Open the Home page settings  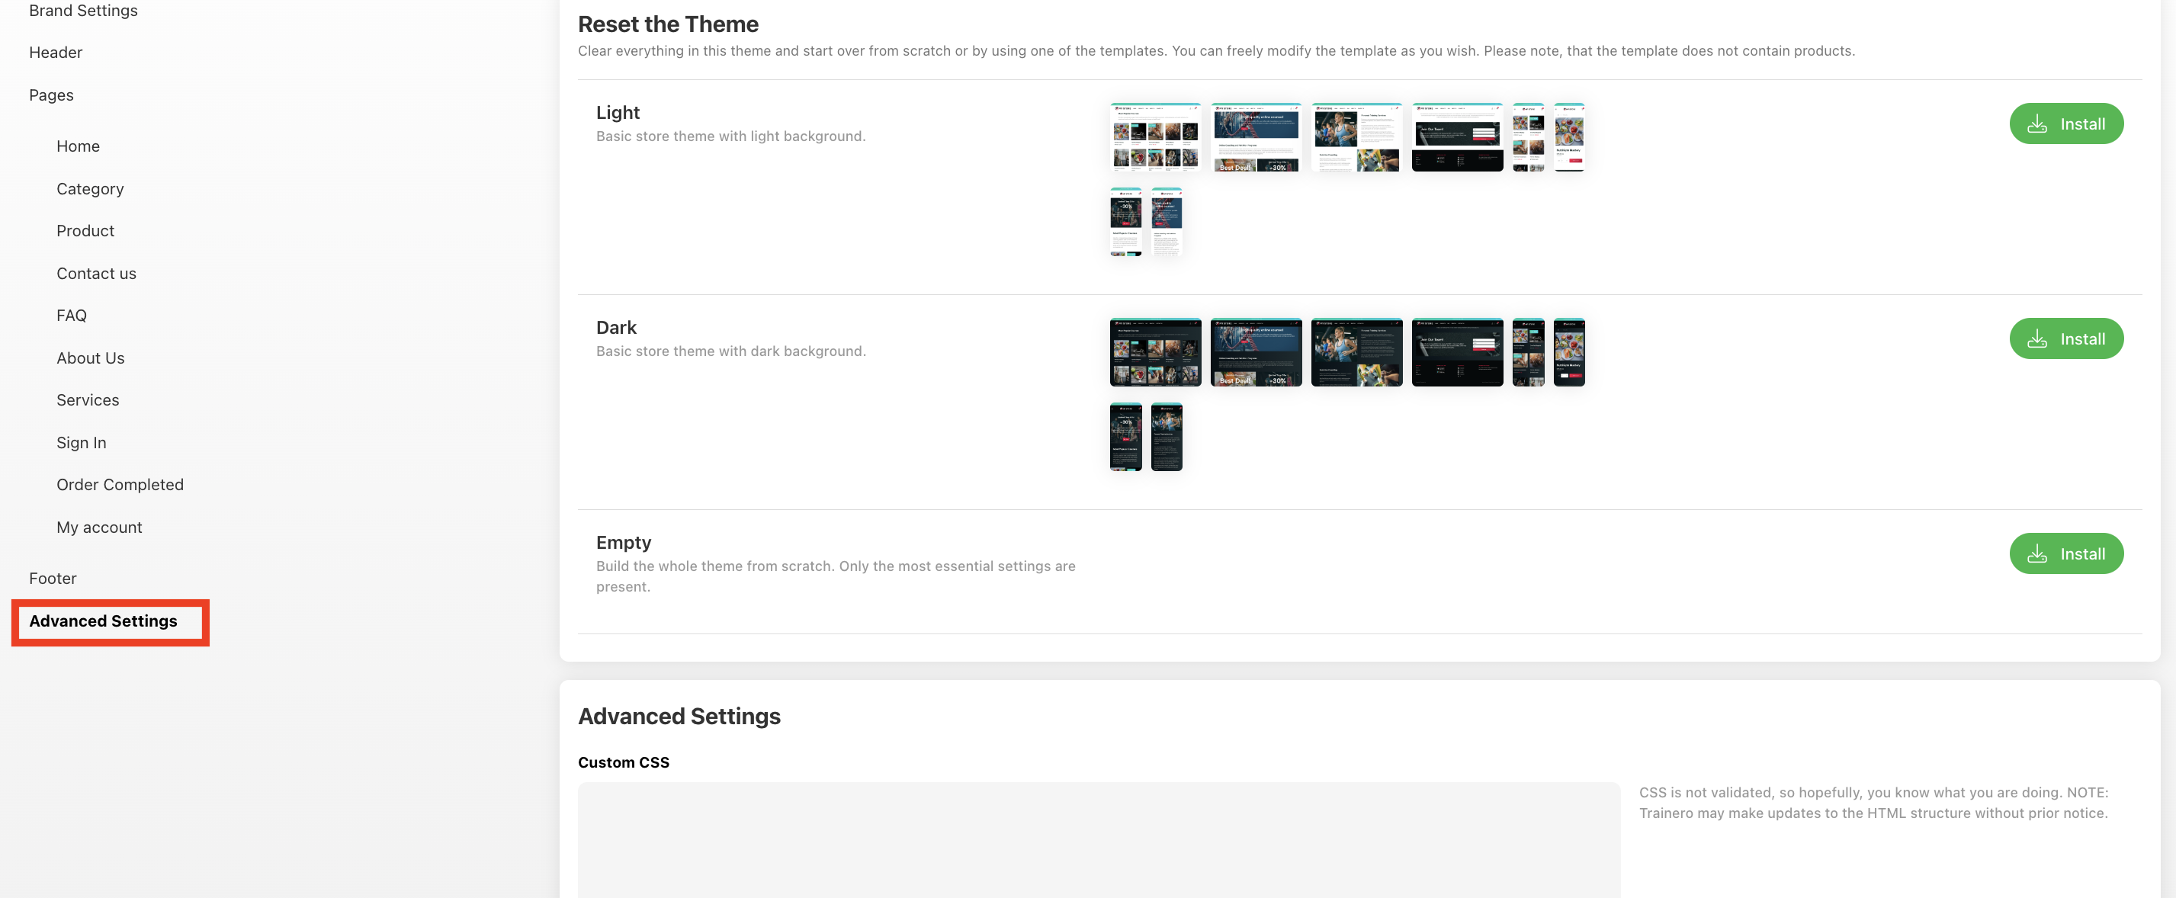pyautogui.click(x=78, y=146)
